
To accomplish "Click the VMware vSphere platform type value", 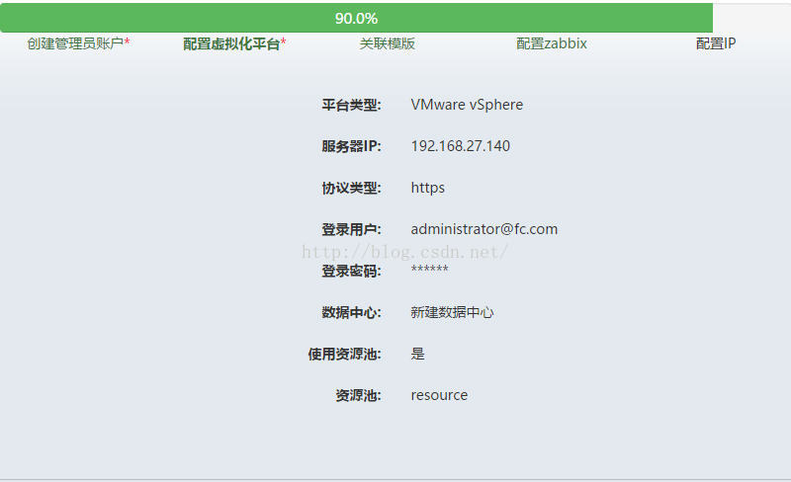I will [x=467, y=105].
